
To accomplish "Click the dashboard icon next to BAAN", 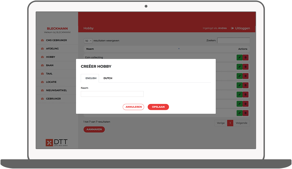I will (42, 65).
